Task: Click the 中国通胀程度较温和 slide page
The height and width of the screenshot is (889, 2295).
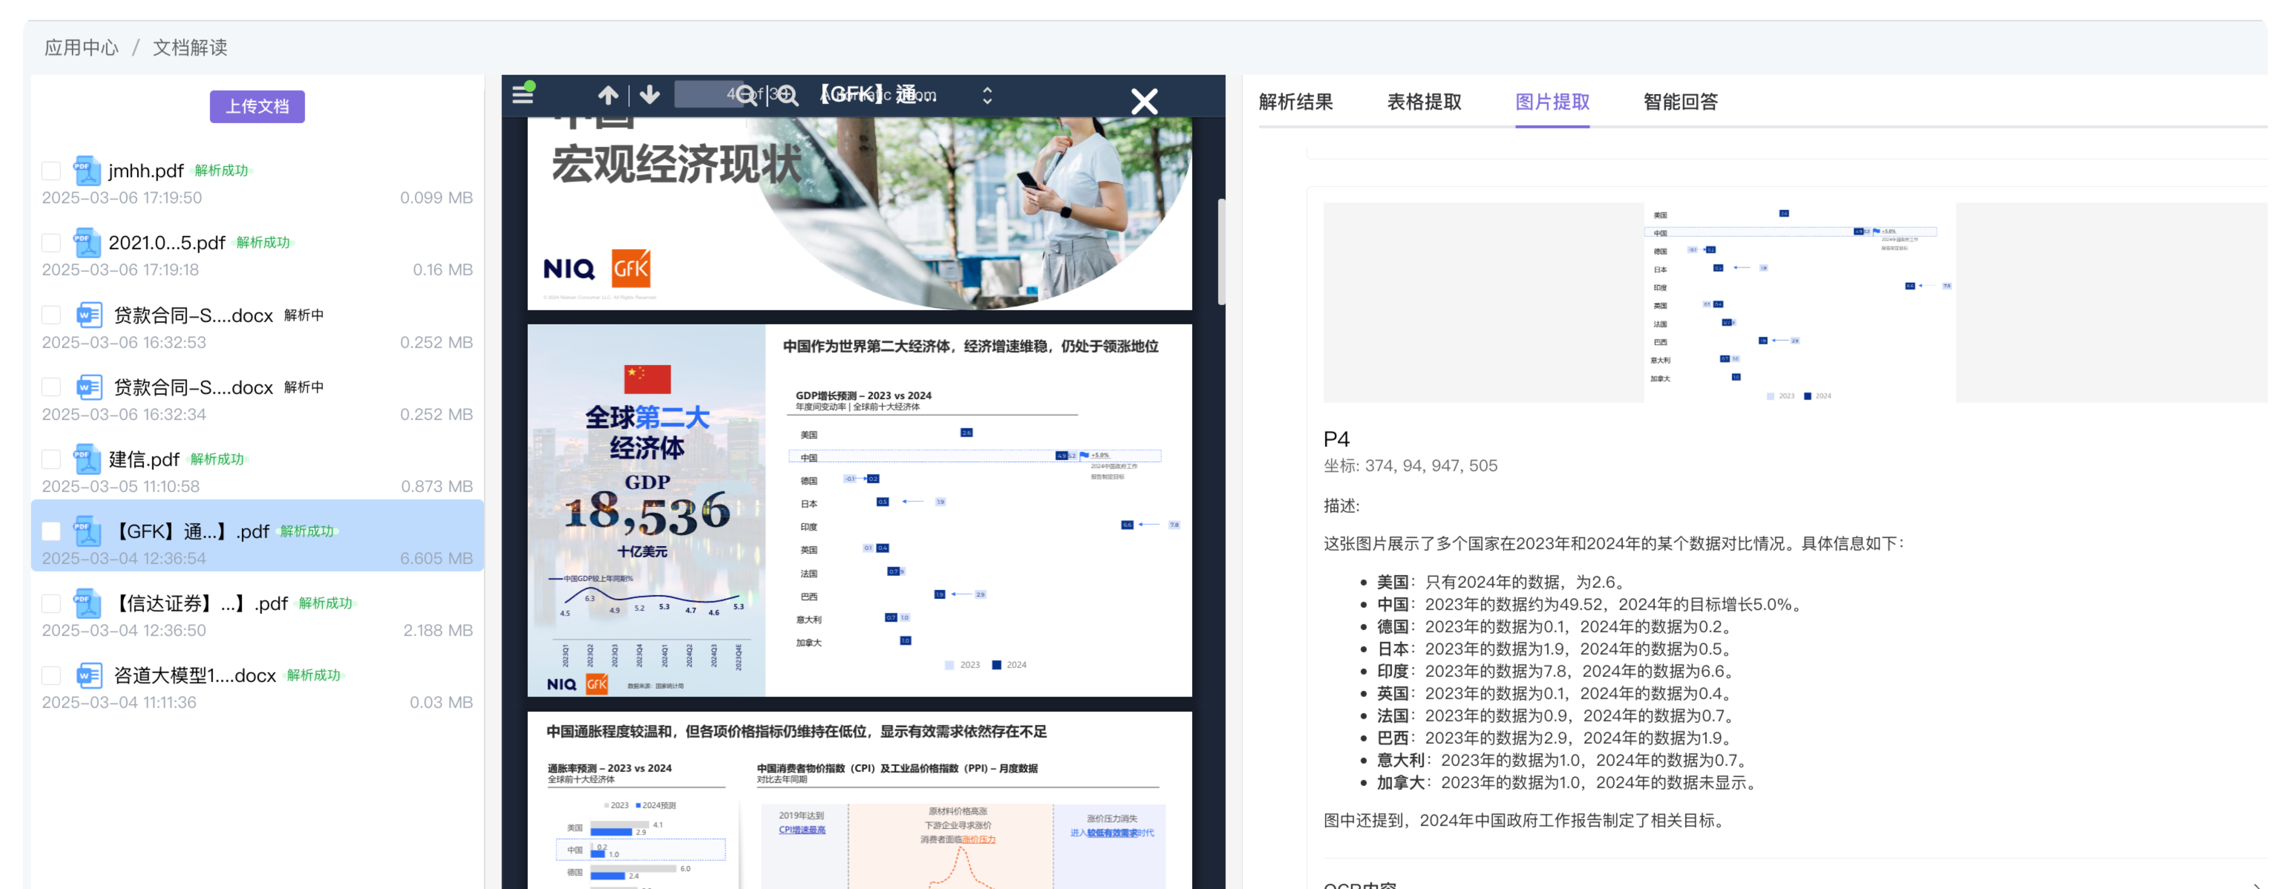Action: click(860, 800)
